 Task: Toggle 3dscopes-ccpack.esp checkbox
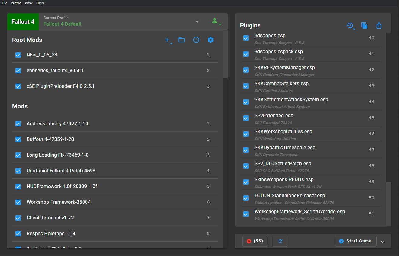(246, 54)
